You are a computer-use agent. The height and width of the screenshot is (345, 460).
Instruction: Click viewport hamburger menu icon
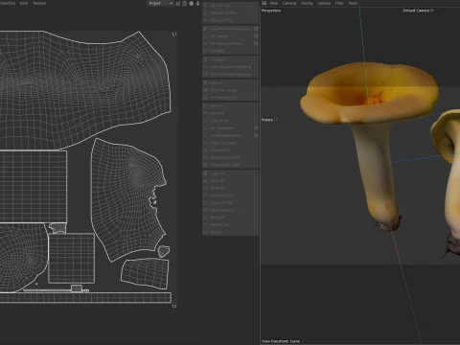click(x=264, y=3)
